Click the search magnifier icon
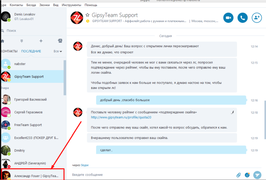 tap(2, 31)
